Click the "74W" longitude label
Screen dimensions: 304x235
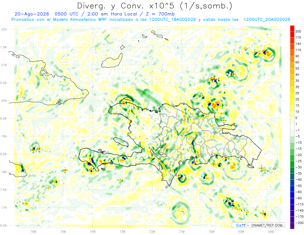(93, 232)
